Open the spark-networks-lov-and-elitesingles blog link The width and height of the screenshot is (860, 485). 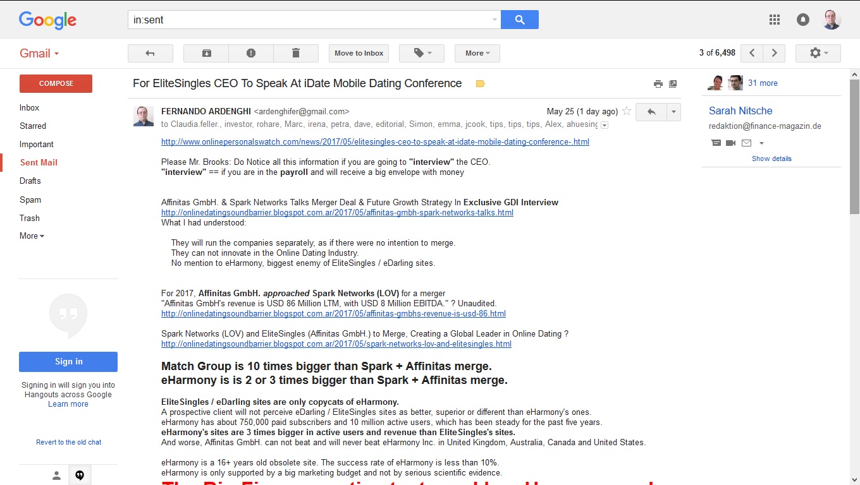[336, 344]
